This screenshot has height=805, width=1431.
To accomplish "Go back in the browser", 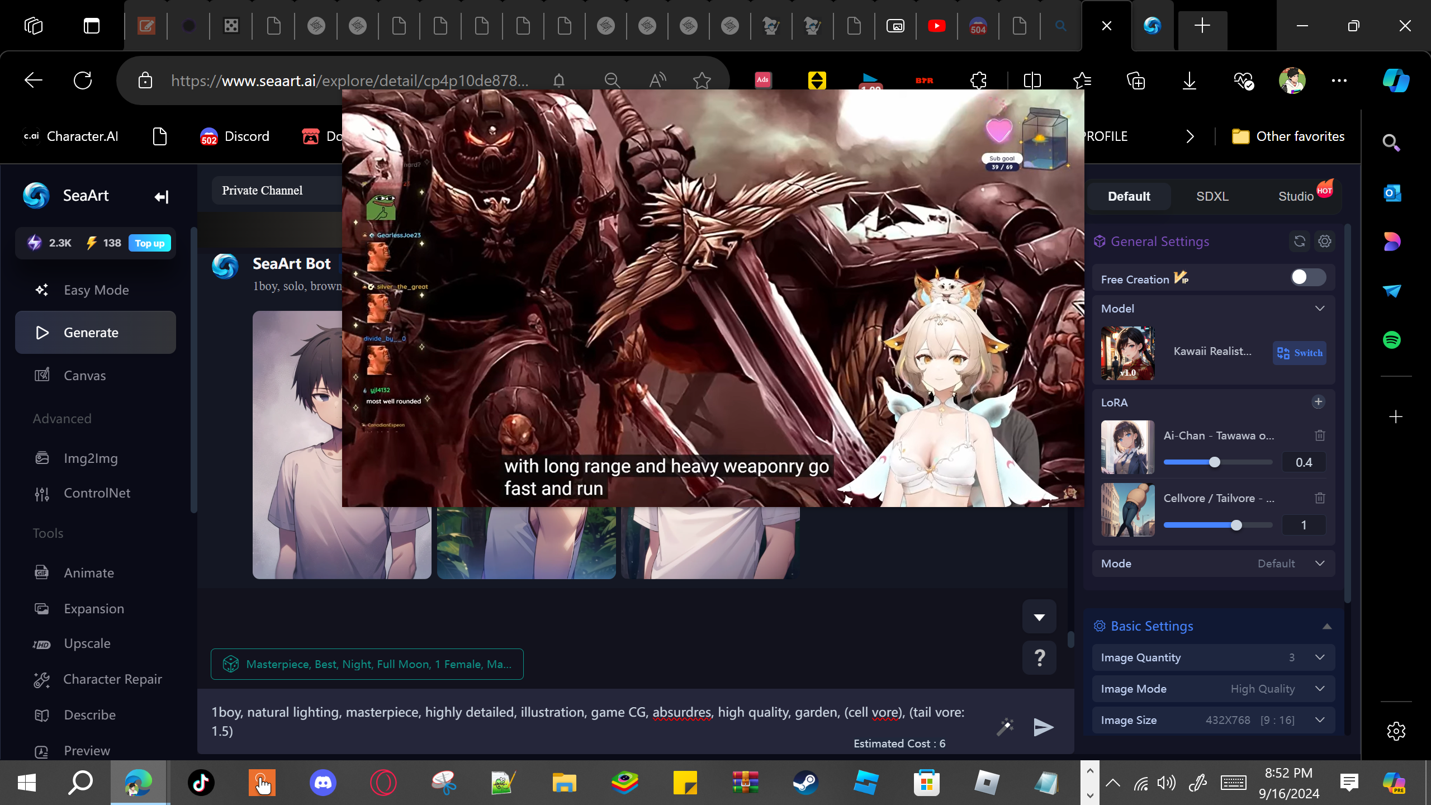I will (34, 80).
